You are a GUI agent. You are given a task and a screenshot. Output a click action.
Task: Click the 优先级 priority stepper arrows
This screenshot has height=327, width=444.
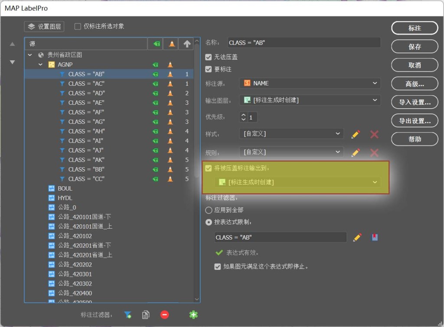click(243, 117)
